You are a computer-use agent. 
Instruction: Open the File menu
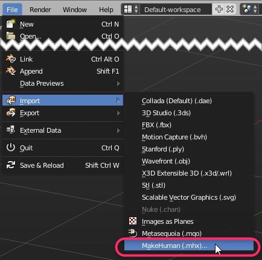click(12, 10)
